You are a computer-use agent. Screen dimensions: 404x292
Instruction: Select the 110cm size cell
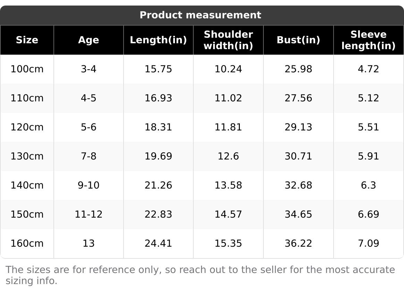pos(27,98)
